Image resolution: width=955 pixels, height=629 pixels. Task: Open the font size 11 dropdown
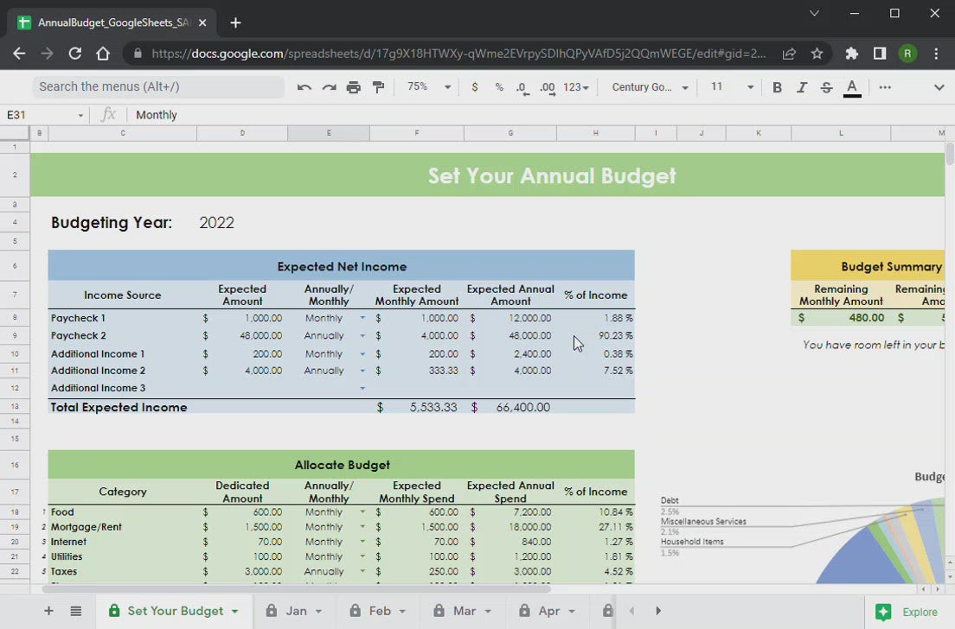coord(731,87)
